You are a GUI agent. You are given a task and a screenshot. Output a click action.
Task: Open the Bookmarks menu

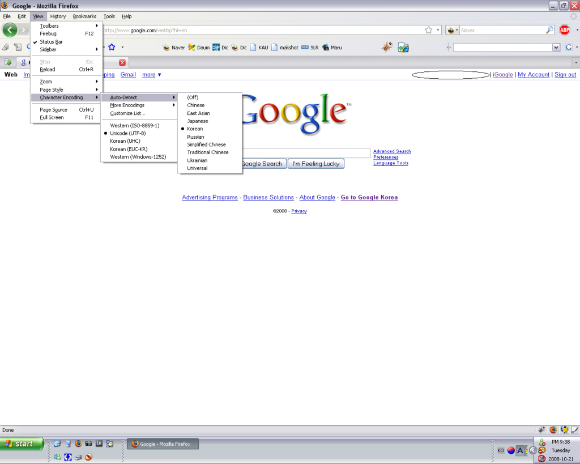(x=84, y=16)
